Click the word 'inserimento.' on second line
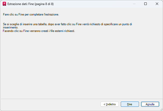163x111 pixels. (10, 27)
